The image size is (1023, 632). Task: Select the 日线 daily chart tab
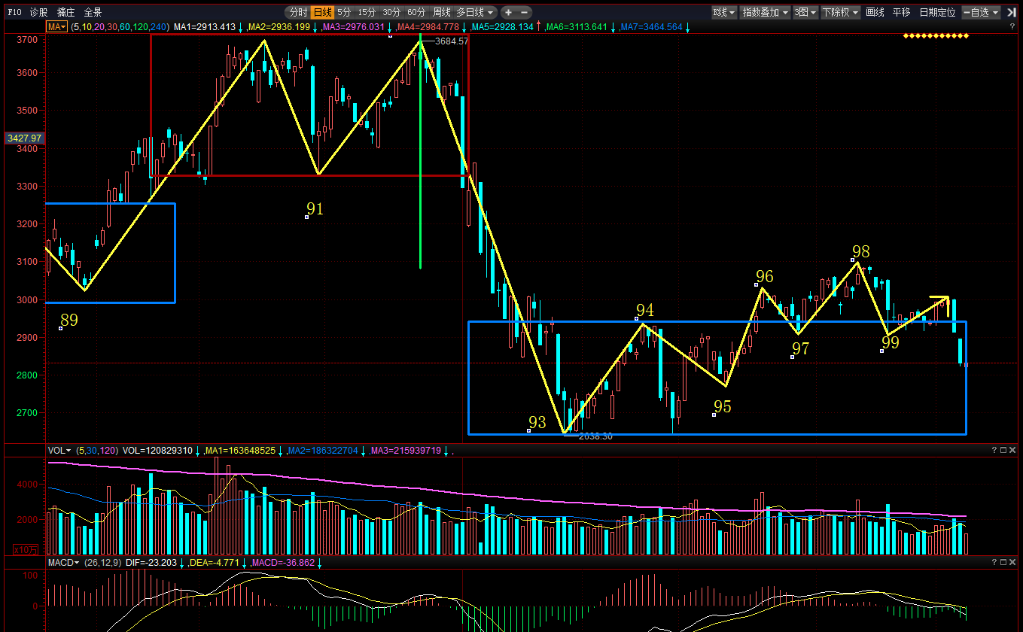click(322, 12)
